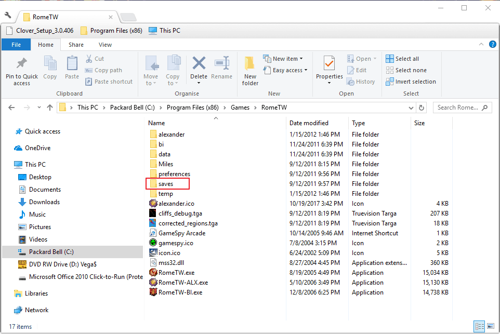Select the saves folder
Screen dimensions: 500x334
[166, 184]
